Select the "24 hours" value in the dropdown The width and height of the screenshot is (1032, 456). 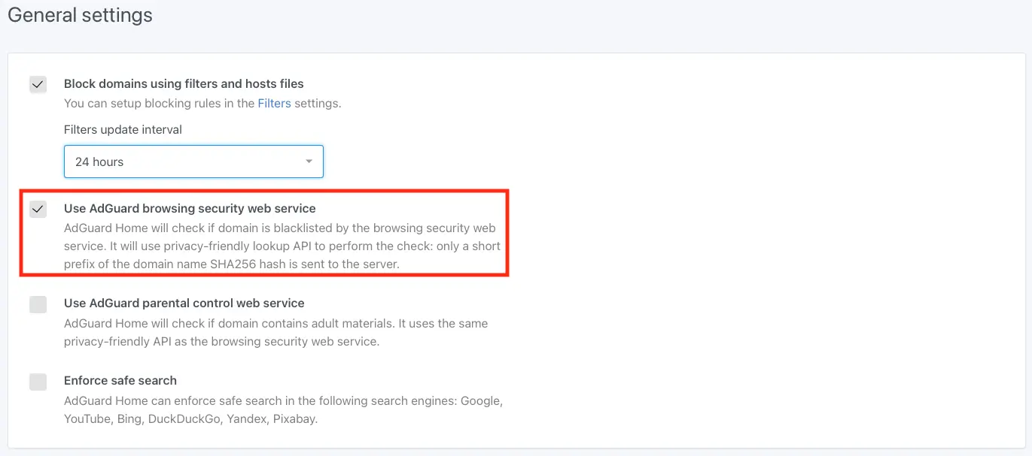tap(99, 162)
